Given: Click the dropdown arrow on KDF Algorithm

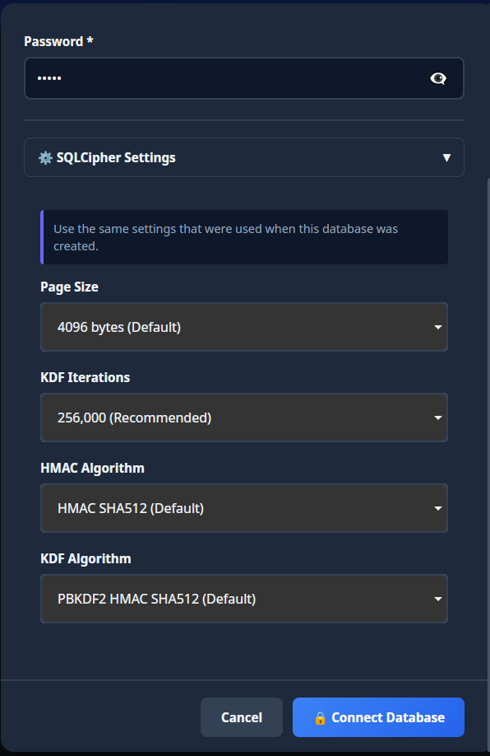Looking at the screenshot, I should click(437, 599).
